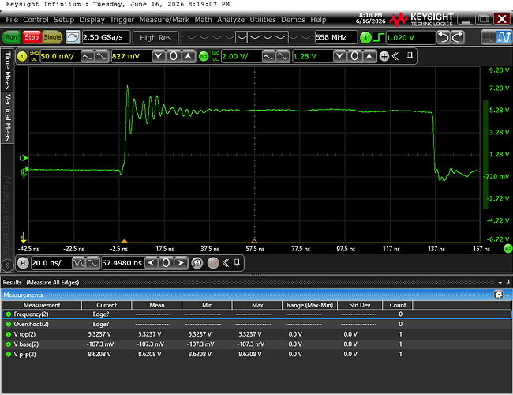Viewport: 513px width, 395px height.
Task: Click the High Res acquisition mode button
Action: point(155,38)
